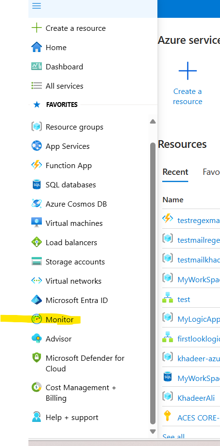
Task: Click the Monitor gauge icon
Action: tap(37, 319)
